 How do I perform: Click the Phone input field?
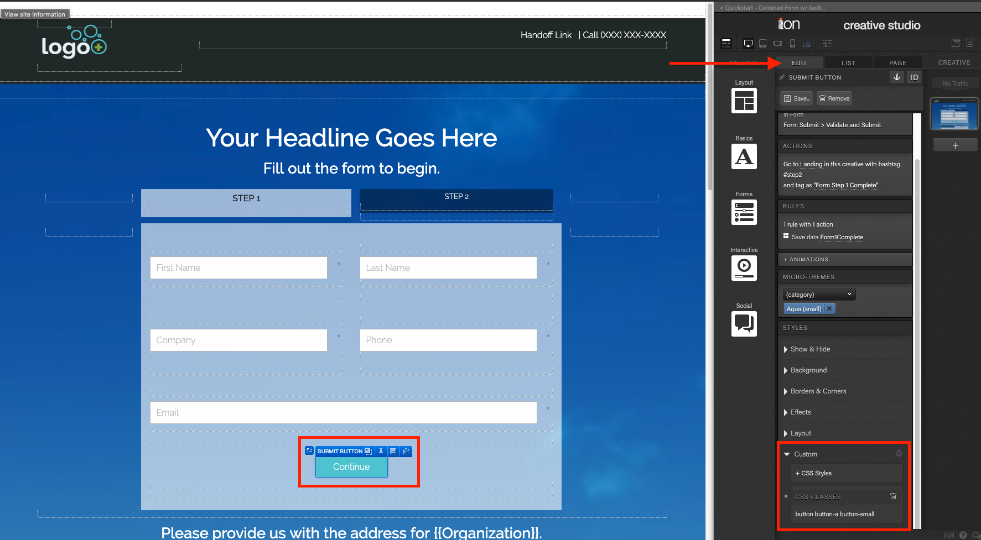[x=448, y=340]
